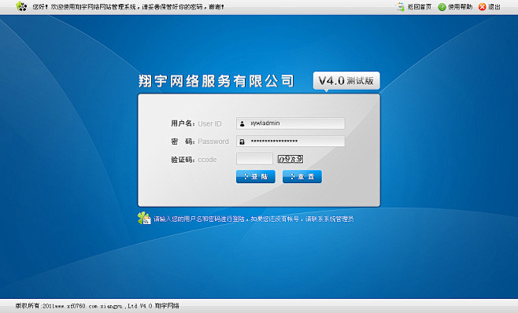Click the 验证码 label text
518x313 pixels.
point(183,160)
